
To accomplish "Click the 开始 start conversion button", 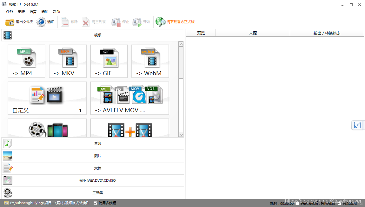I will coord(141,22).
